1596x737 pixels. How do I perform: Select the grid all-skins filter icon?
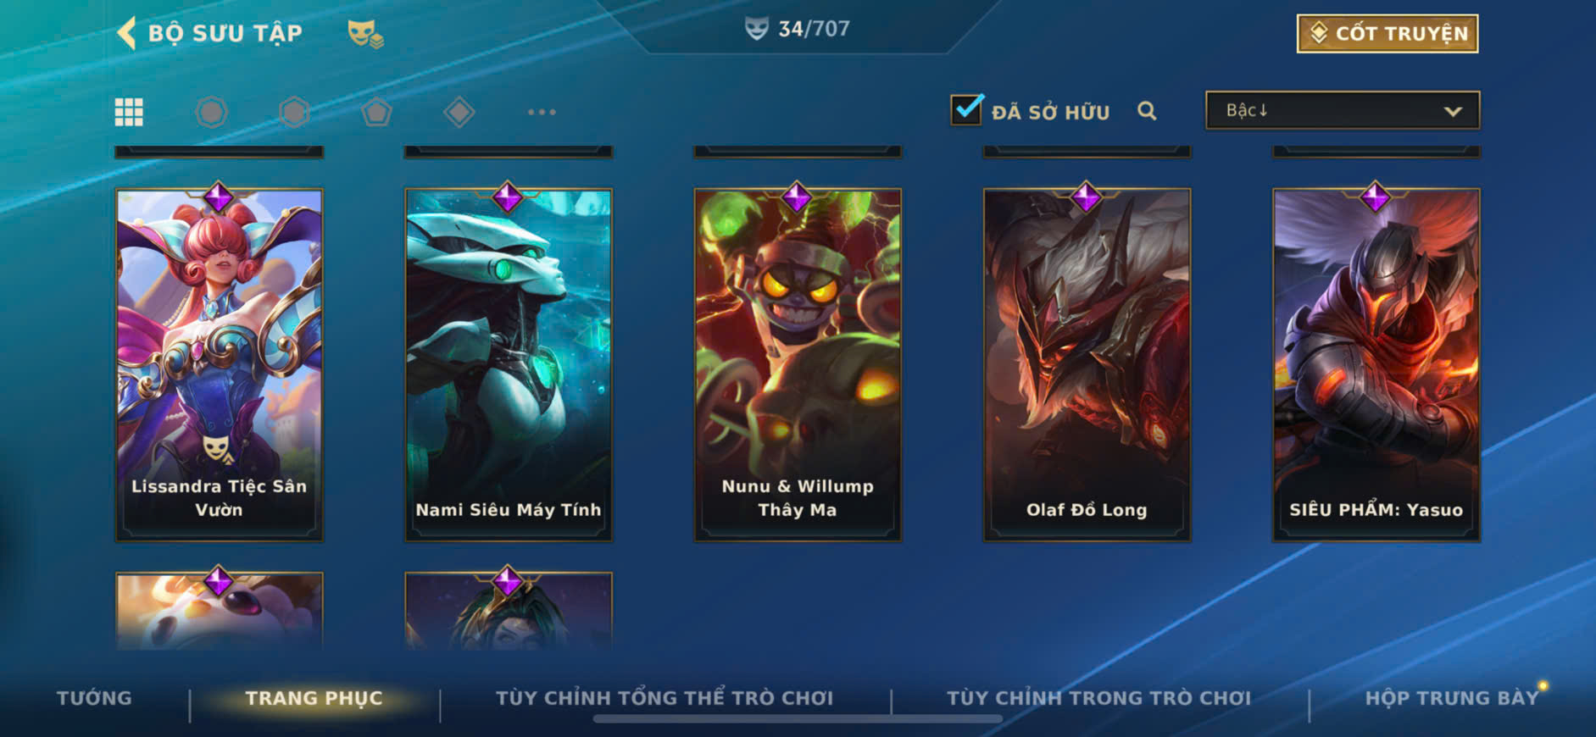click(x=129, y=112)
